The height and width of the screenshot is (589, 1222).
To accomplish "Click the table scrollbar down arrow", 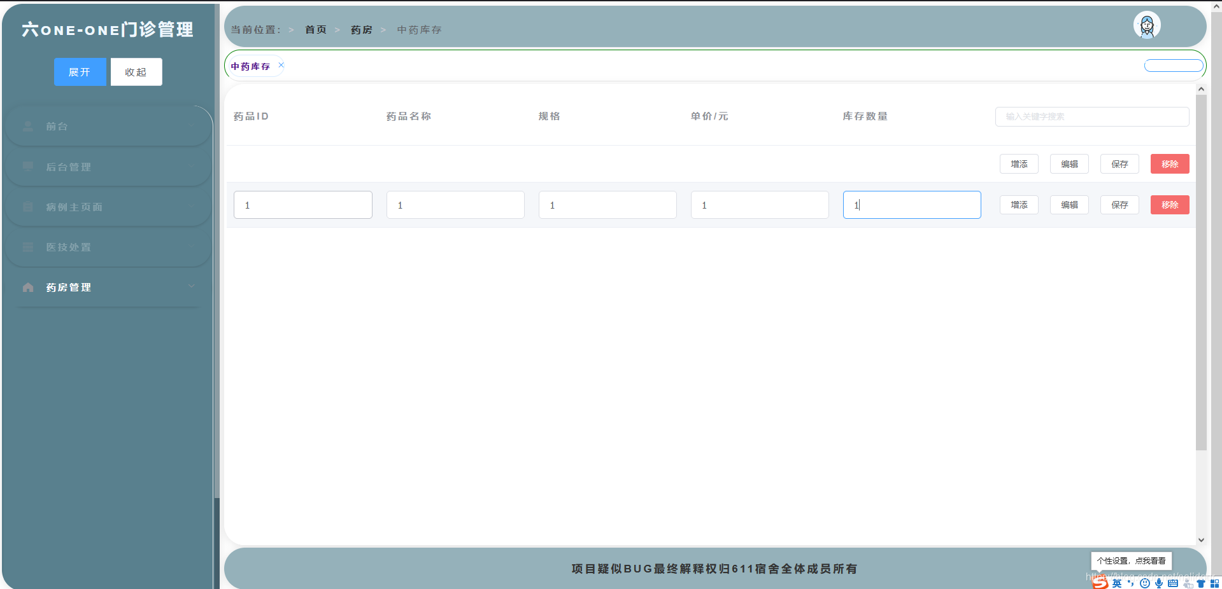I will pyautogui.click(x=1201, y=540).
